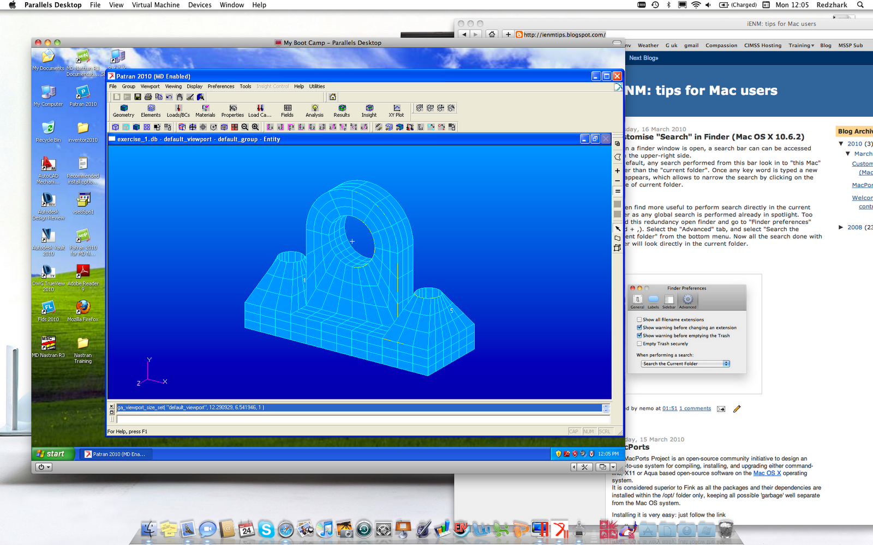
Task: Click the Spotlight search icon in menu bar
Action: [860, 5]
